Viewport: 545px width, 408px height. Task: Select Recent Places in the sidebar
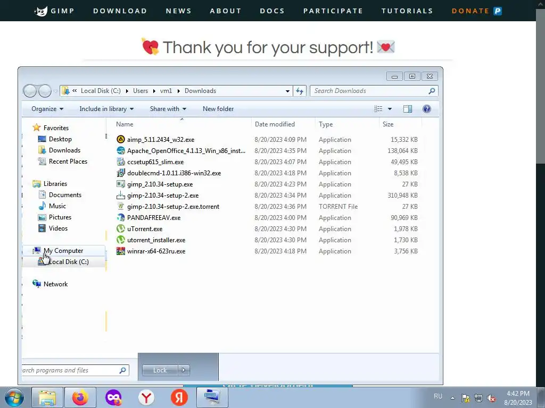68,161
